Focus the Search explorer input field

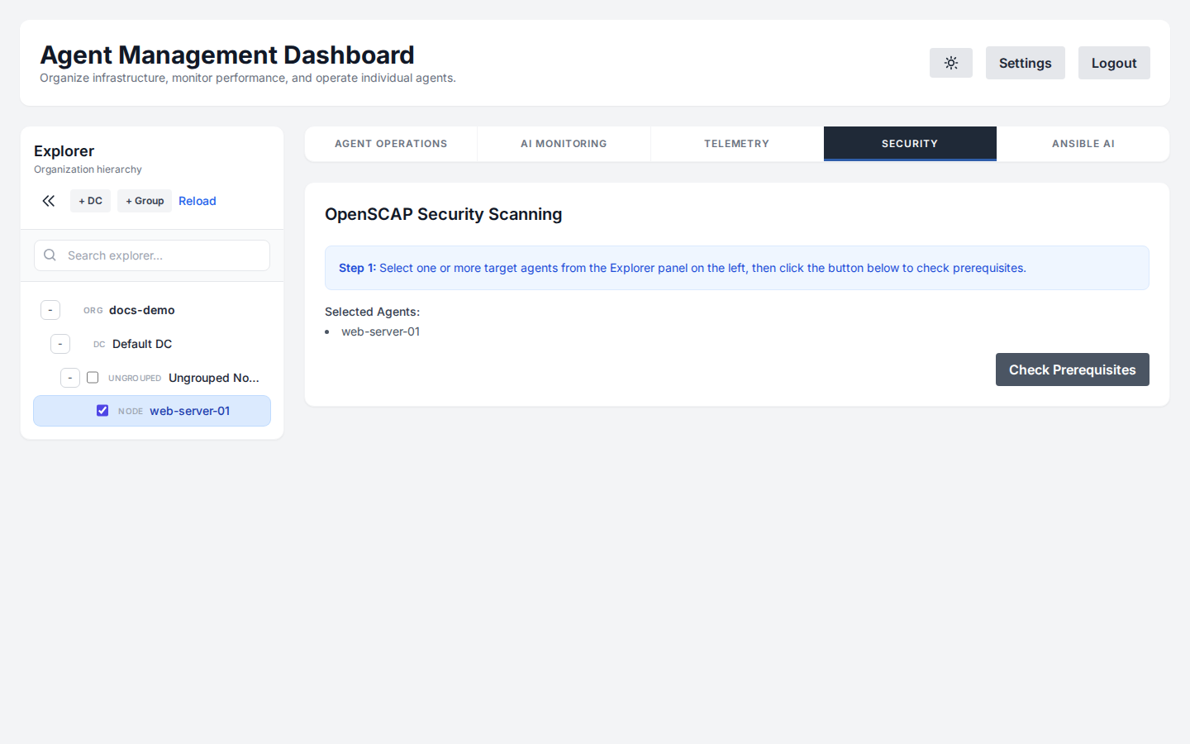[x=165, y=255]
